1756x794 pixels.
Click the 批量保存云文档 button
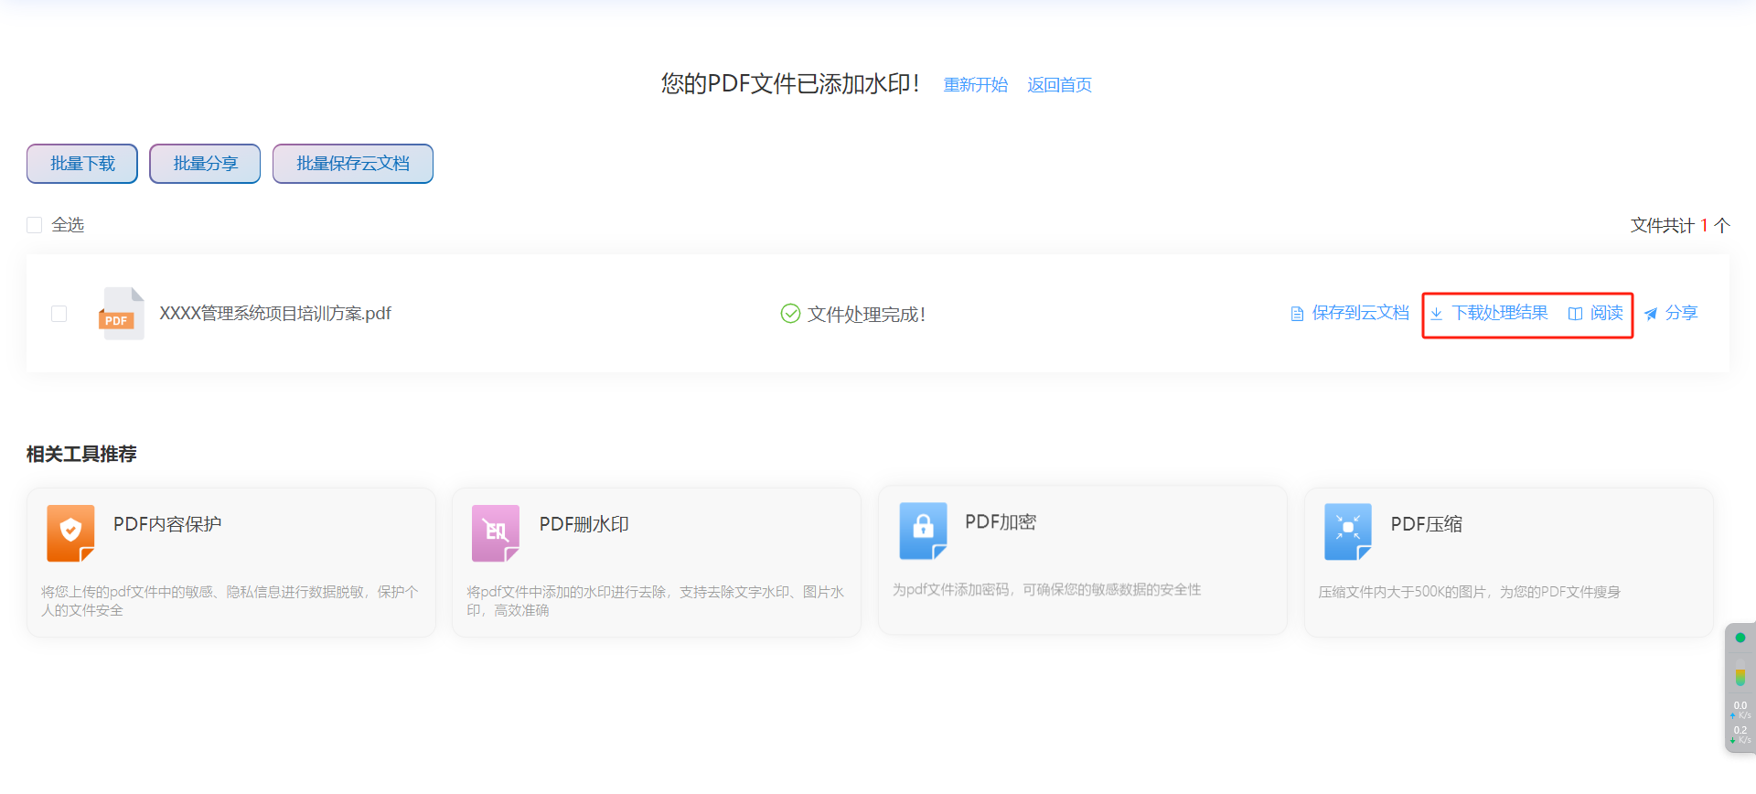pos(353,164)
